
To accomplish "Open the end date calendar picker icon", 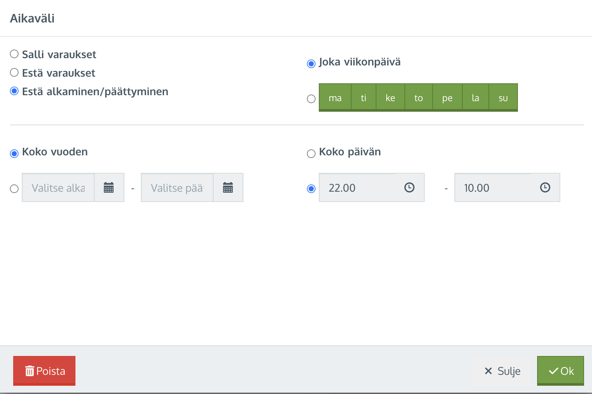I will click(228, 187).
